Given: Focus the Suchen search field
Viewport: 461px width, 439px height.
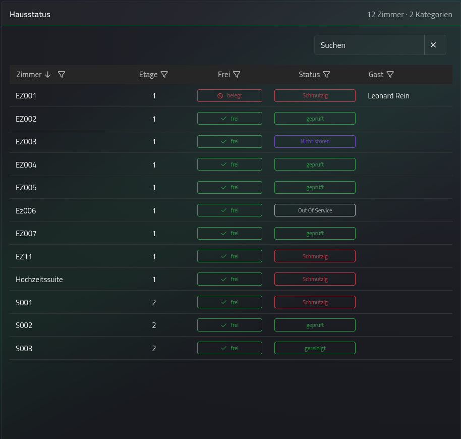Looking at the screenshot, I should 369,45.
